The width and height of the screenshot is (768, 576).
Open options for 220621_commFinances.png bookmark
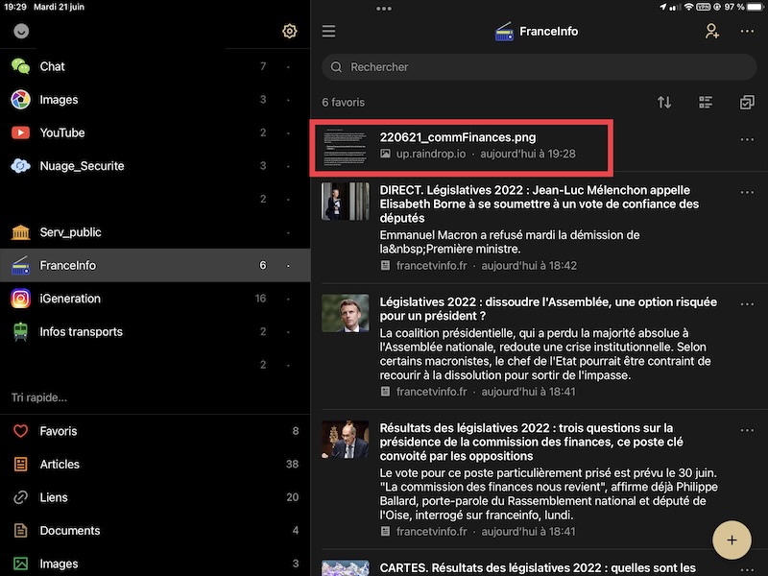pyautogui.click(x=747, y=139)
